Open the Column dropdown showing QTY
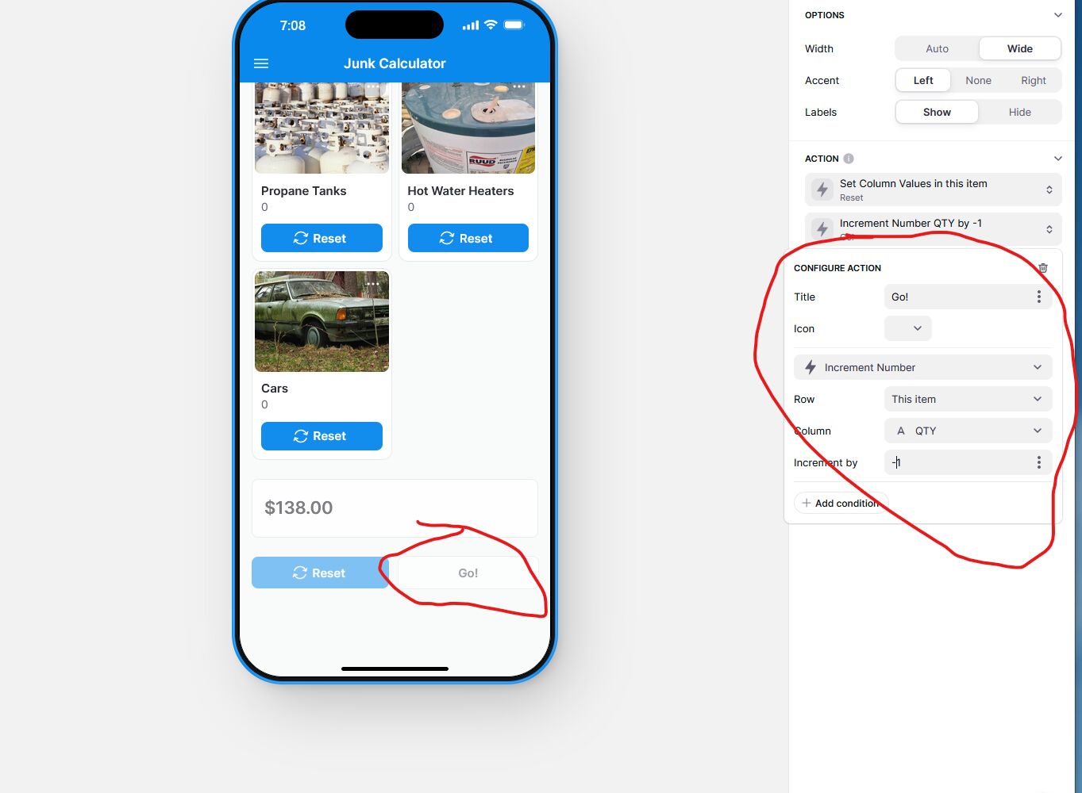 (968, 431)
